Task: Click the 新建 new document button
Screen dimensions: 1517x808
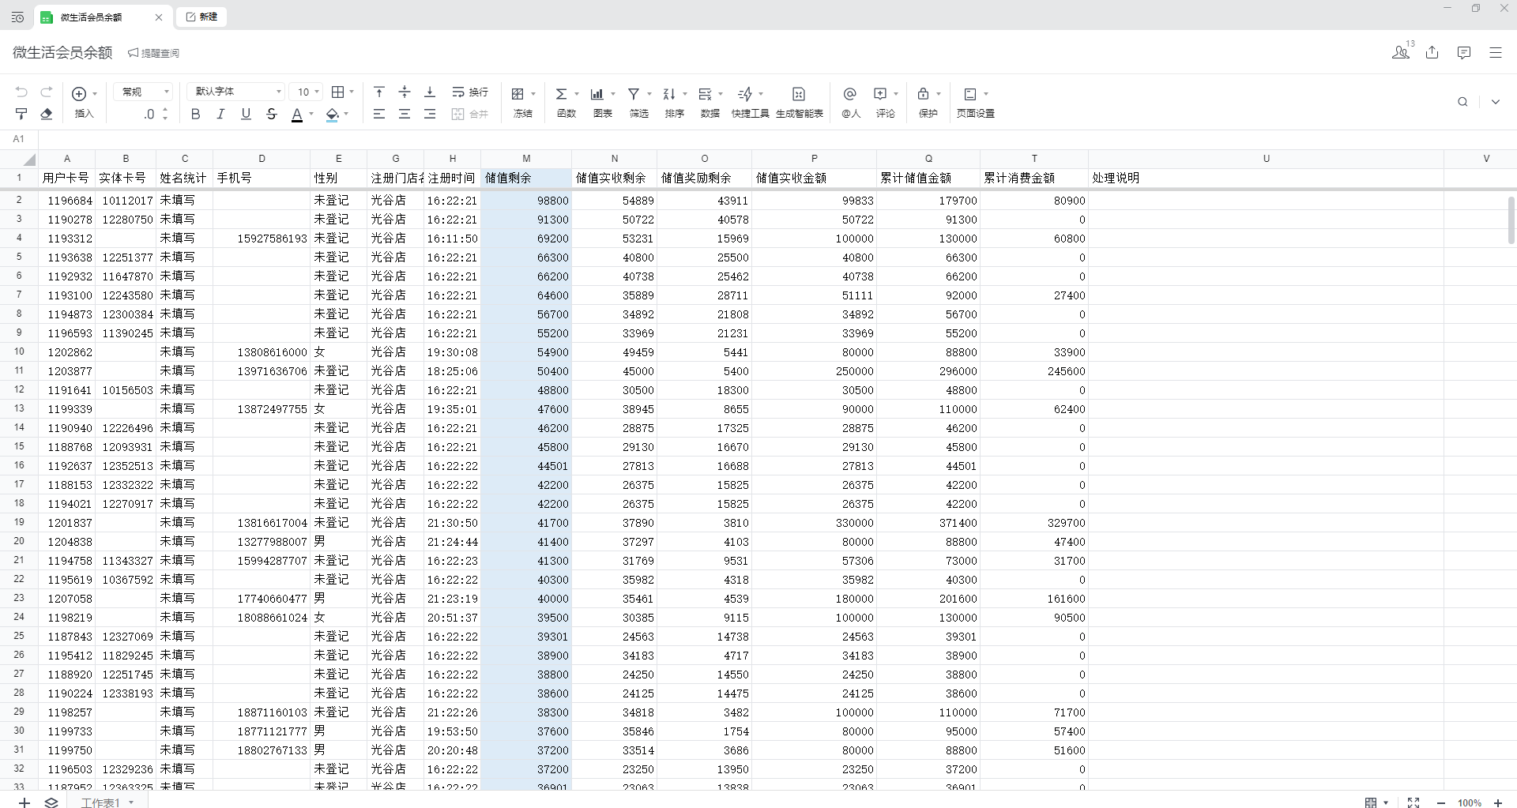Action: click(x=201, y=17)
